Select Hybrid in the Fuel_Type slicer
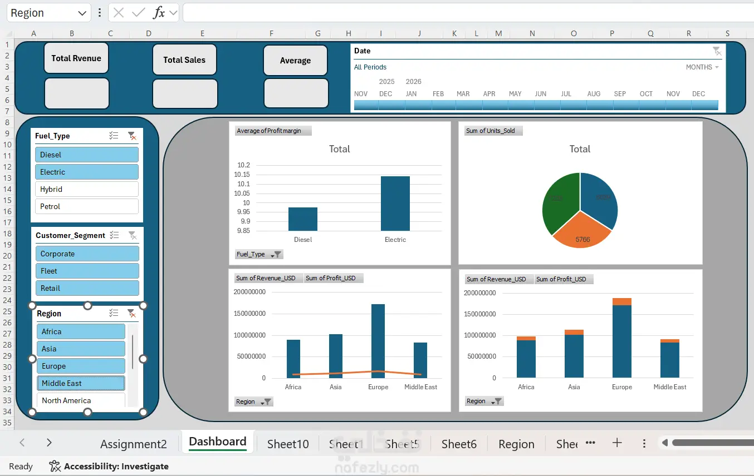Image resolution: width=754 pixels, height=476 pixels. 87,189
